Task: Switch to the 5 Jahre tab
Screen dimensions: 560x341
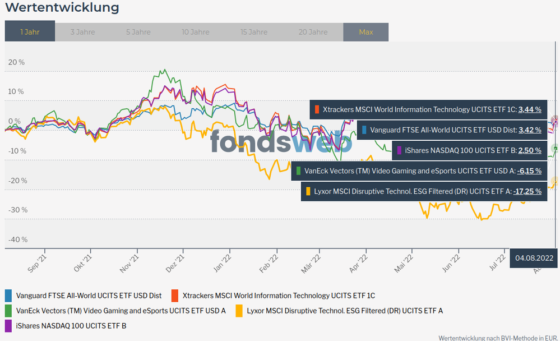Action: pyautogui.click(x=138, y=32)
